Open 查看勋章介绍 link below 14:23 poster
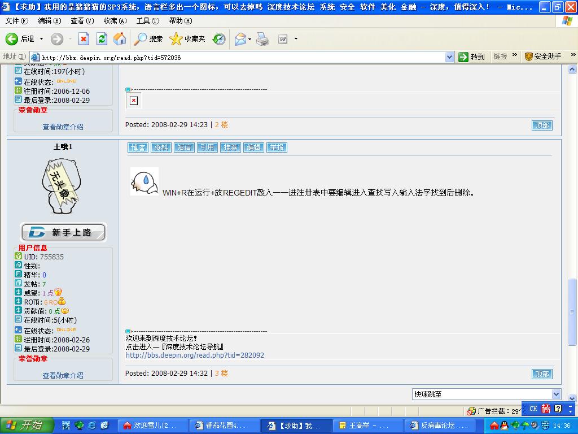The width and height of the screenshot is (578, 434). pyautogui.click(x=63, y=127)
